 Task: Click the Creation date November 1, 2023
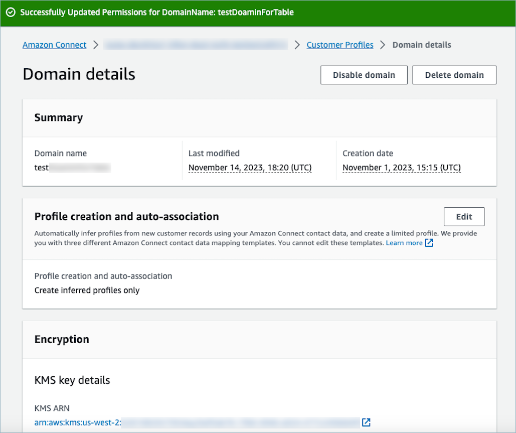coord(401,168)
